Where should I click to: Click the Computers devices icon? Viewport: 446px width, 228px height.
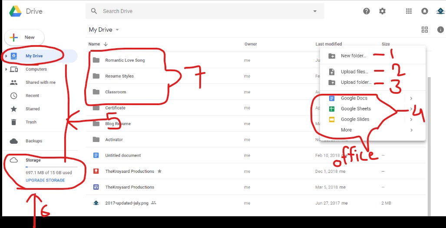(x=14, y=69)
